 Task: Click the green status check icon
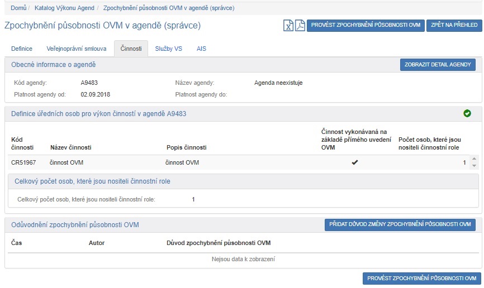467,113
